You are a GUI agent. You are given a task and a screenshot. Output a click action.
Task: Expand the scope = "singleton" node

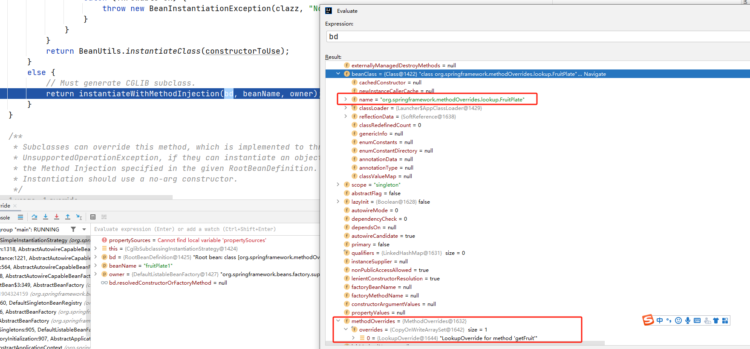coord(338,185)
